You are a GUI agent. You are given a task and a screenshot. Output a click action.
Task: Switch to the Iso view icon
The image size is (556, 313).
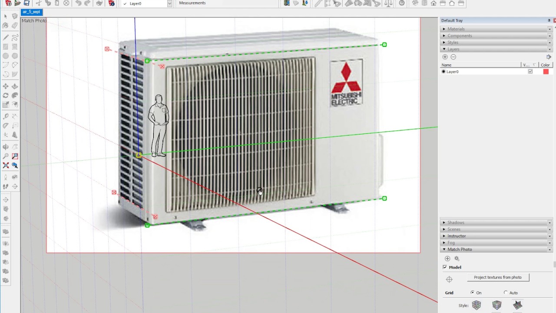415,3
